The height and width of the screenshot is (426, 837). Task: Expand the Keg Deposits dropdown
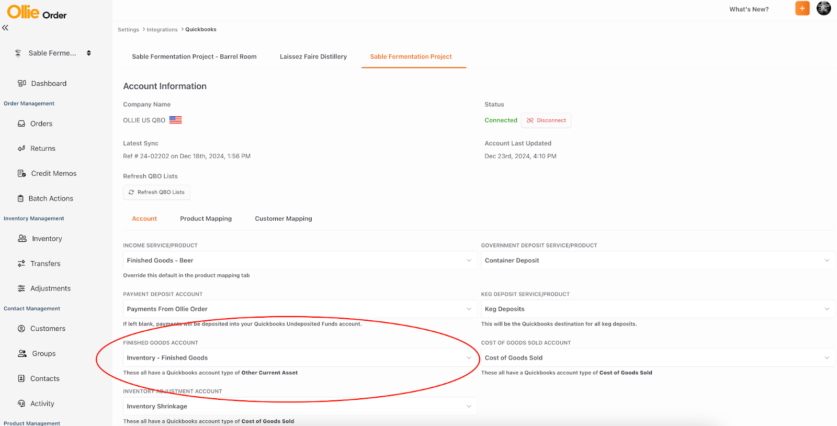(658, 309)
